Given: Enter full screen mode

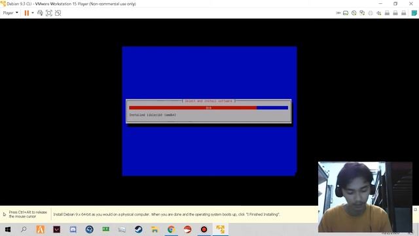Looking at the screenshot, I should [49, 13].
